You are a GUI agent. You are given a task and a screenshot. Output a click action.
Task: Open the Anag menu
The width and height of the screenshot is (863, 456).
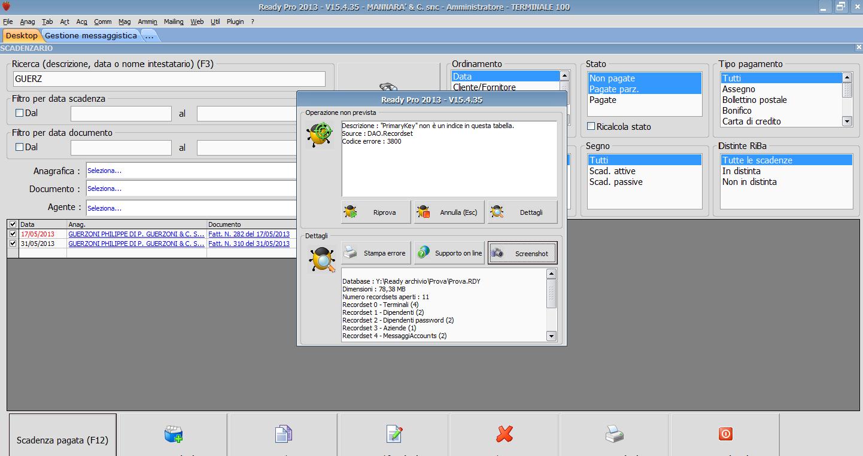tap(28, 22)
